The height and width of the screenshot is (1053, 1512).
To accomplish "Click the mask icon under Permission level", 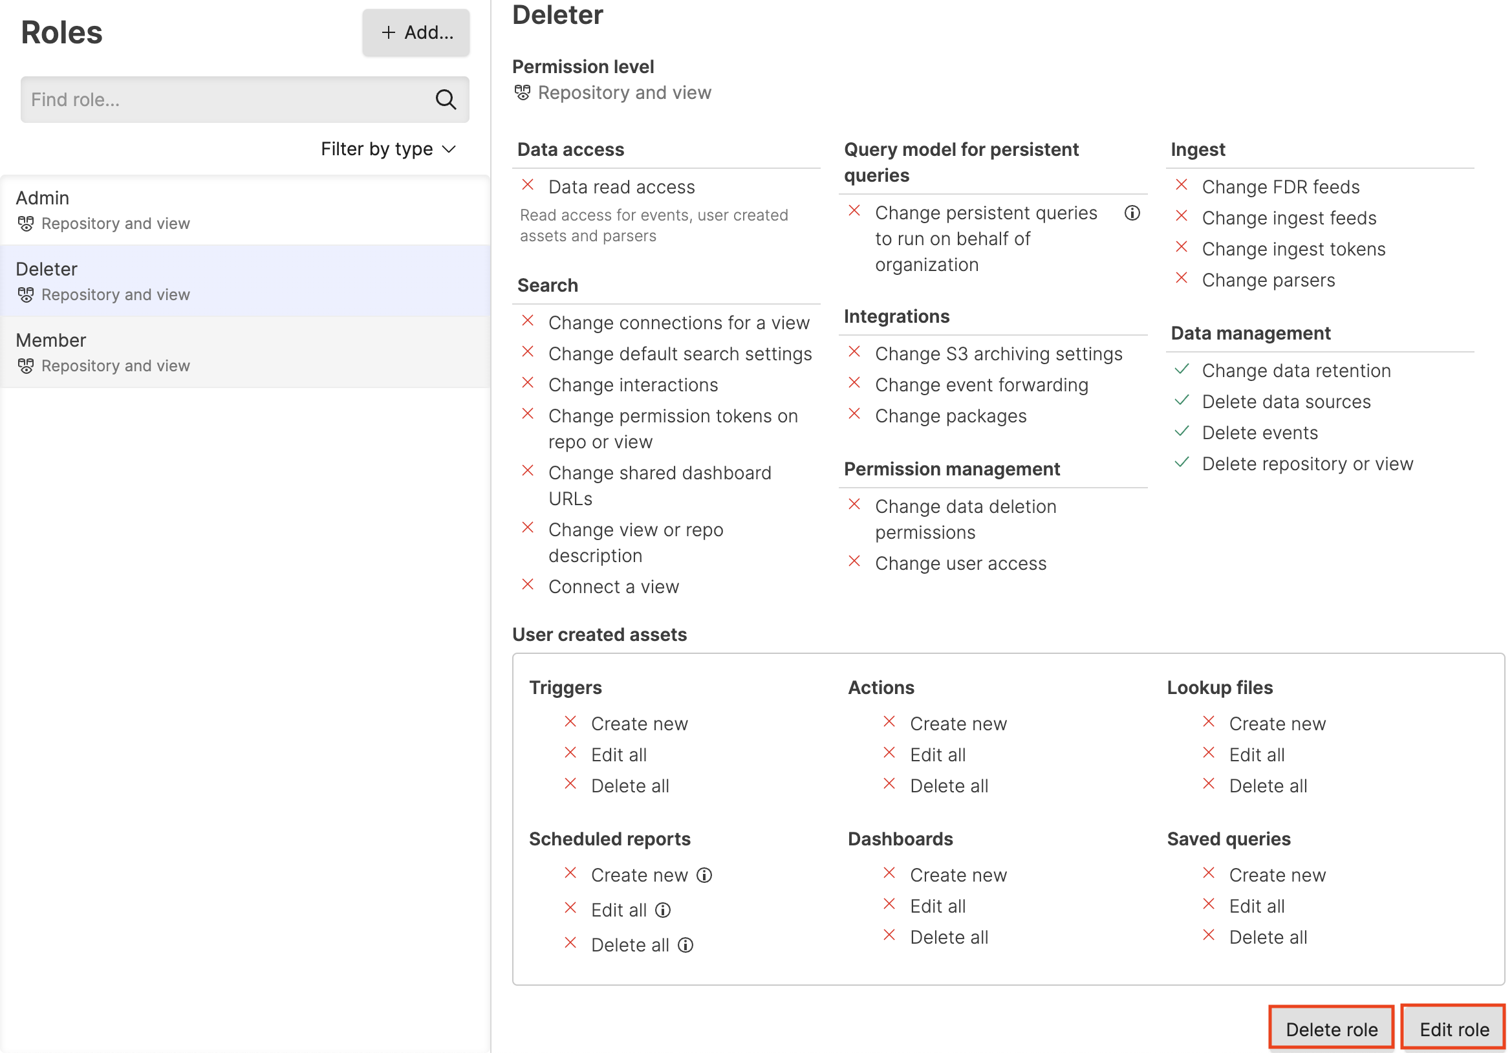I will 523,93.
